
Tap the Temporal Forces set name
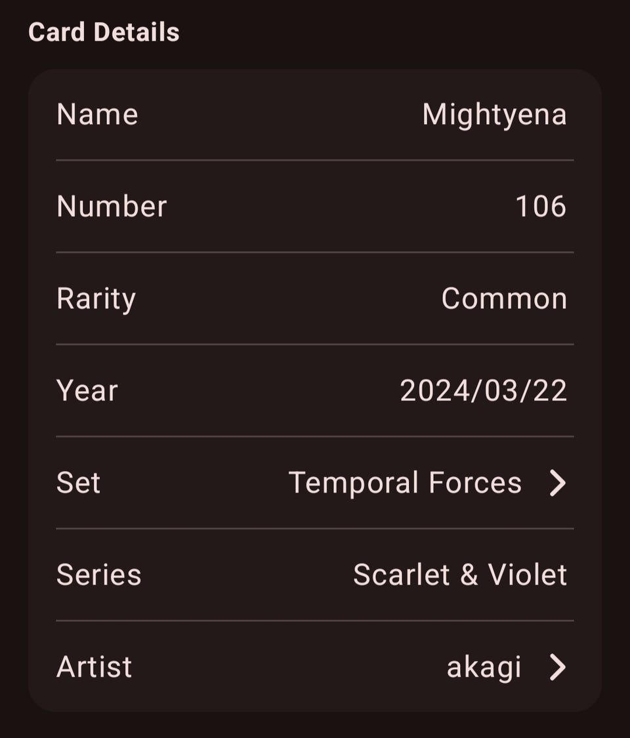pos(405,483)
